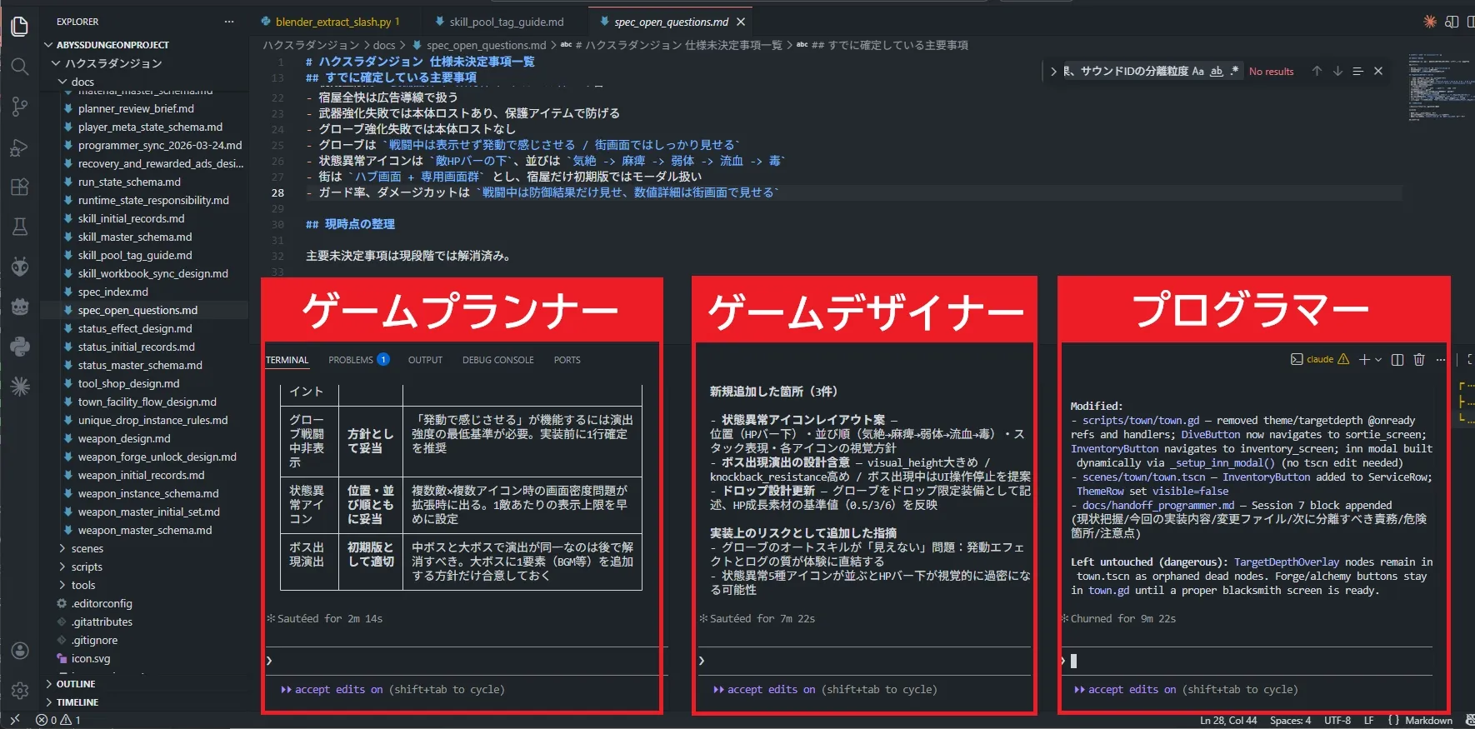The width and height of the screenshot is (1475, 729).
Task: Kill the terminal with trash icon
Action: [x=1419, y=360]
